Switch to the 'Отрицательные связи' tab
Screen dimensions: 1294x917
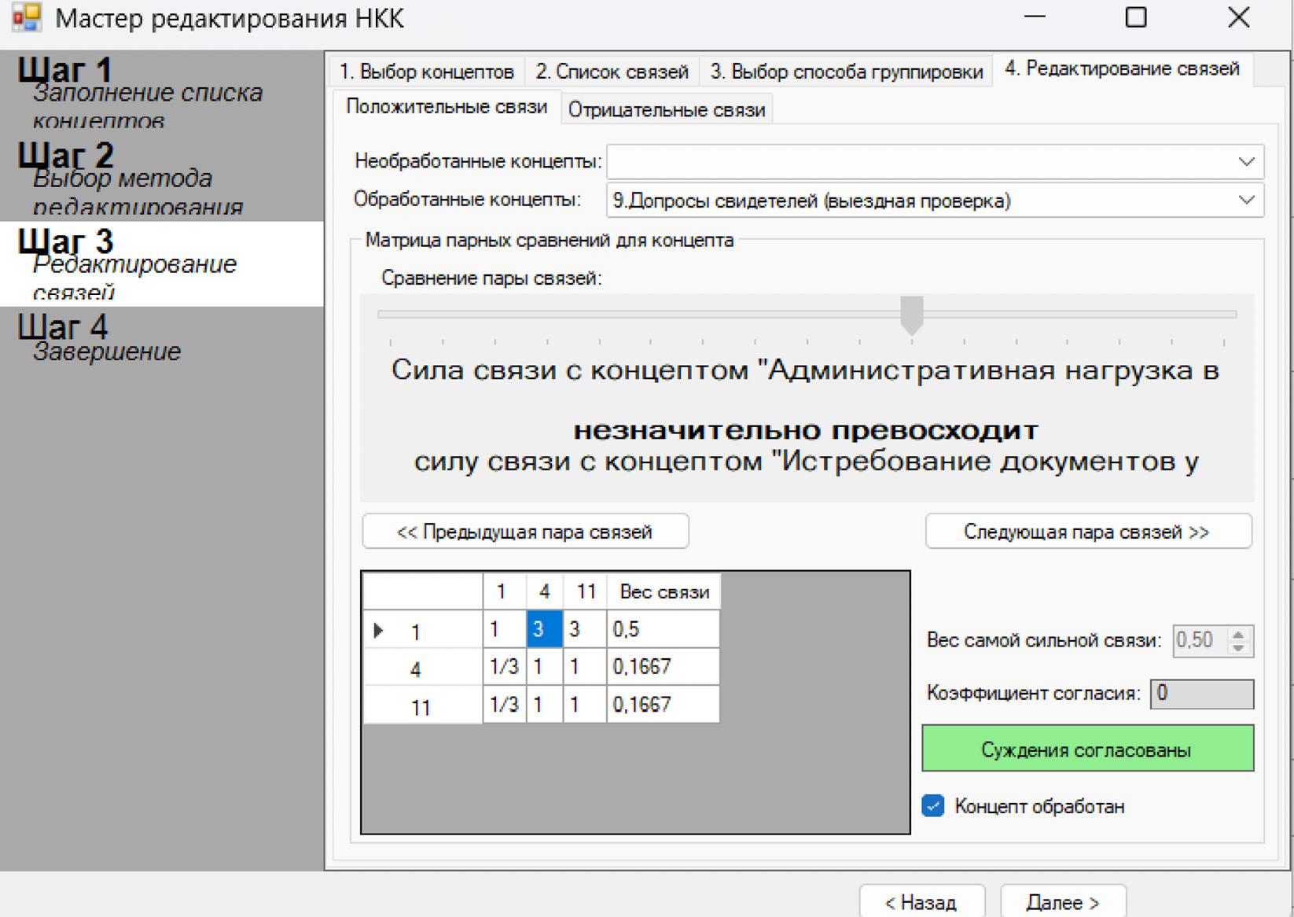666,110
